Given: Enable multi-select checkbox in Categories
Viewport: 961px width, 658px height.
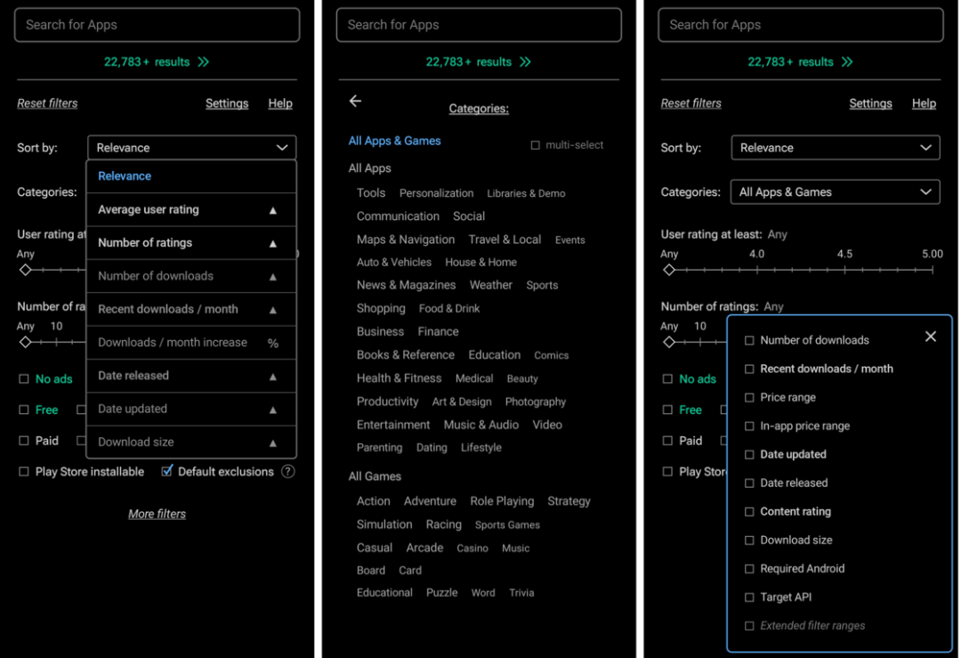Looking at the screenshot, I should [x=536, y=145].
